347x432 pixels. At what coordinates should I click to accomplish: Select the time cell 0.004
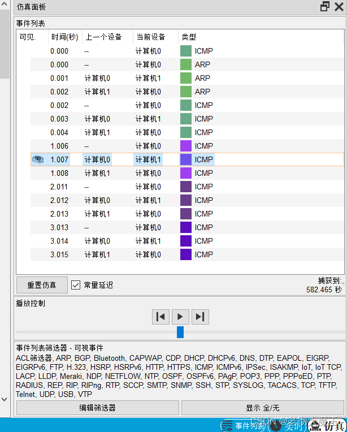pyautogui.click(x=59, y=132)
